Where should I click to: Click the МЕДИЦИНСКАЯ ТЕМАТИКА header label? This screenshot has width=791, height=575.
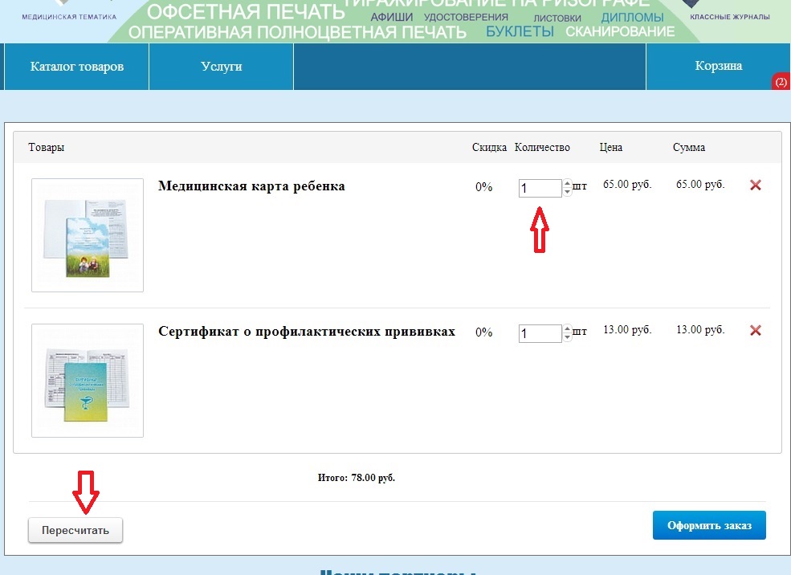[x=69, y=17]
